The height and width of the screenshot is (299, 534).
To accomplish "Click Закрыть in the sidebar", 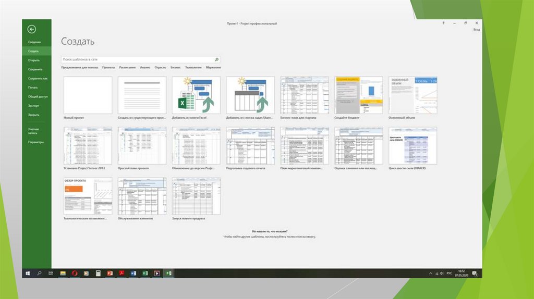I will pyautogui.click(x=33, y=115).
